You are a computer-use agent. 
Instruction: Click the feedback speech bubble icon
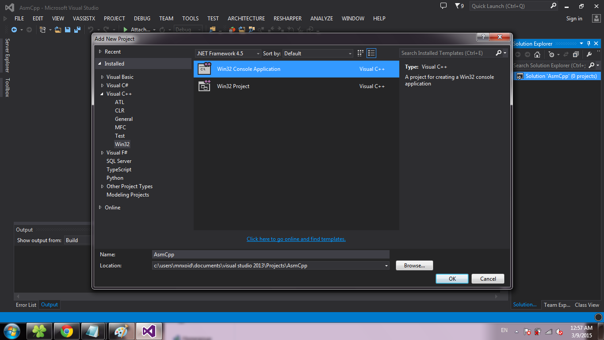443,6
